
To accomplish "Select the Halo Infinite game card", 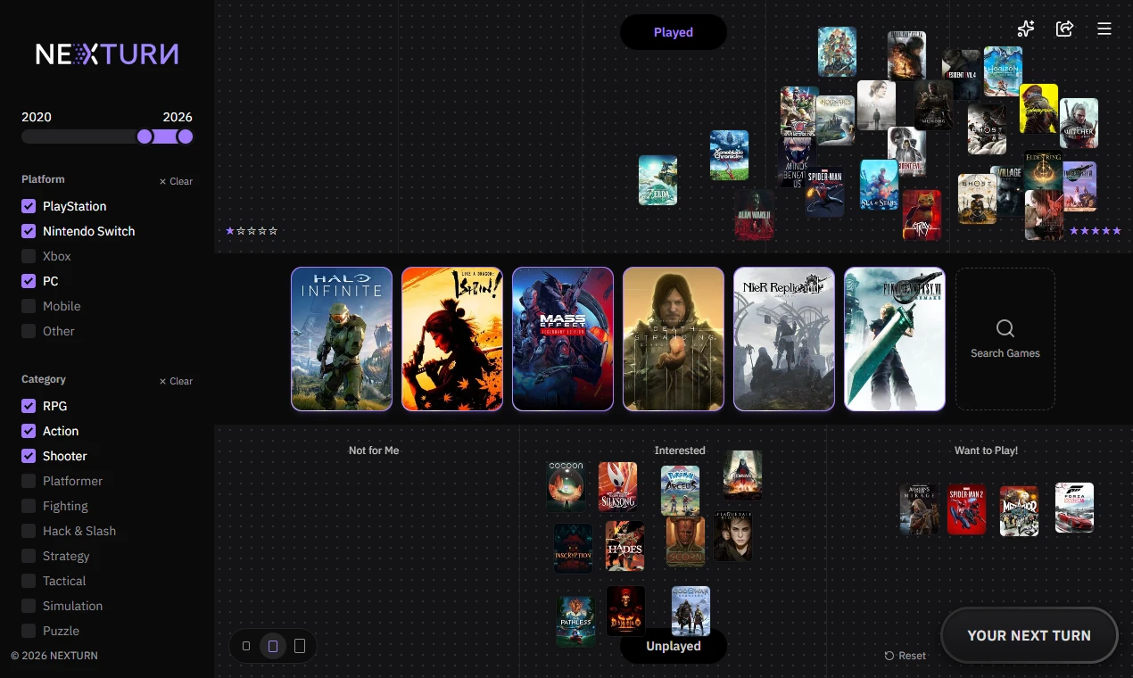I will click(x=342, y=339).
